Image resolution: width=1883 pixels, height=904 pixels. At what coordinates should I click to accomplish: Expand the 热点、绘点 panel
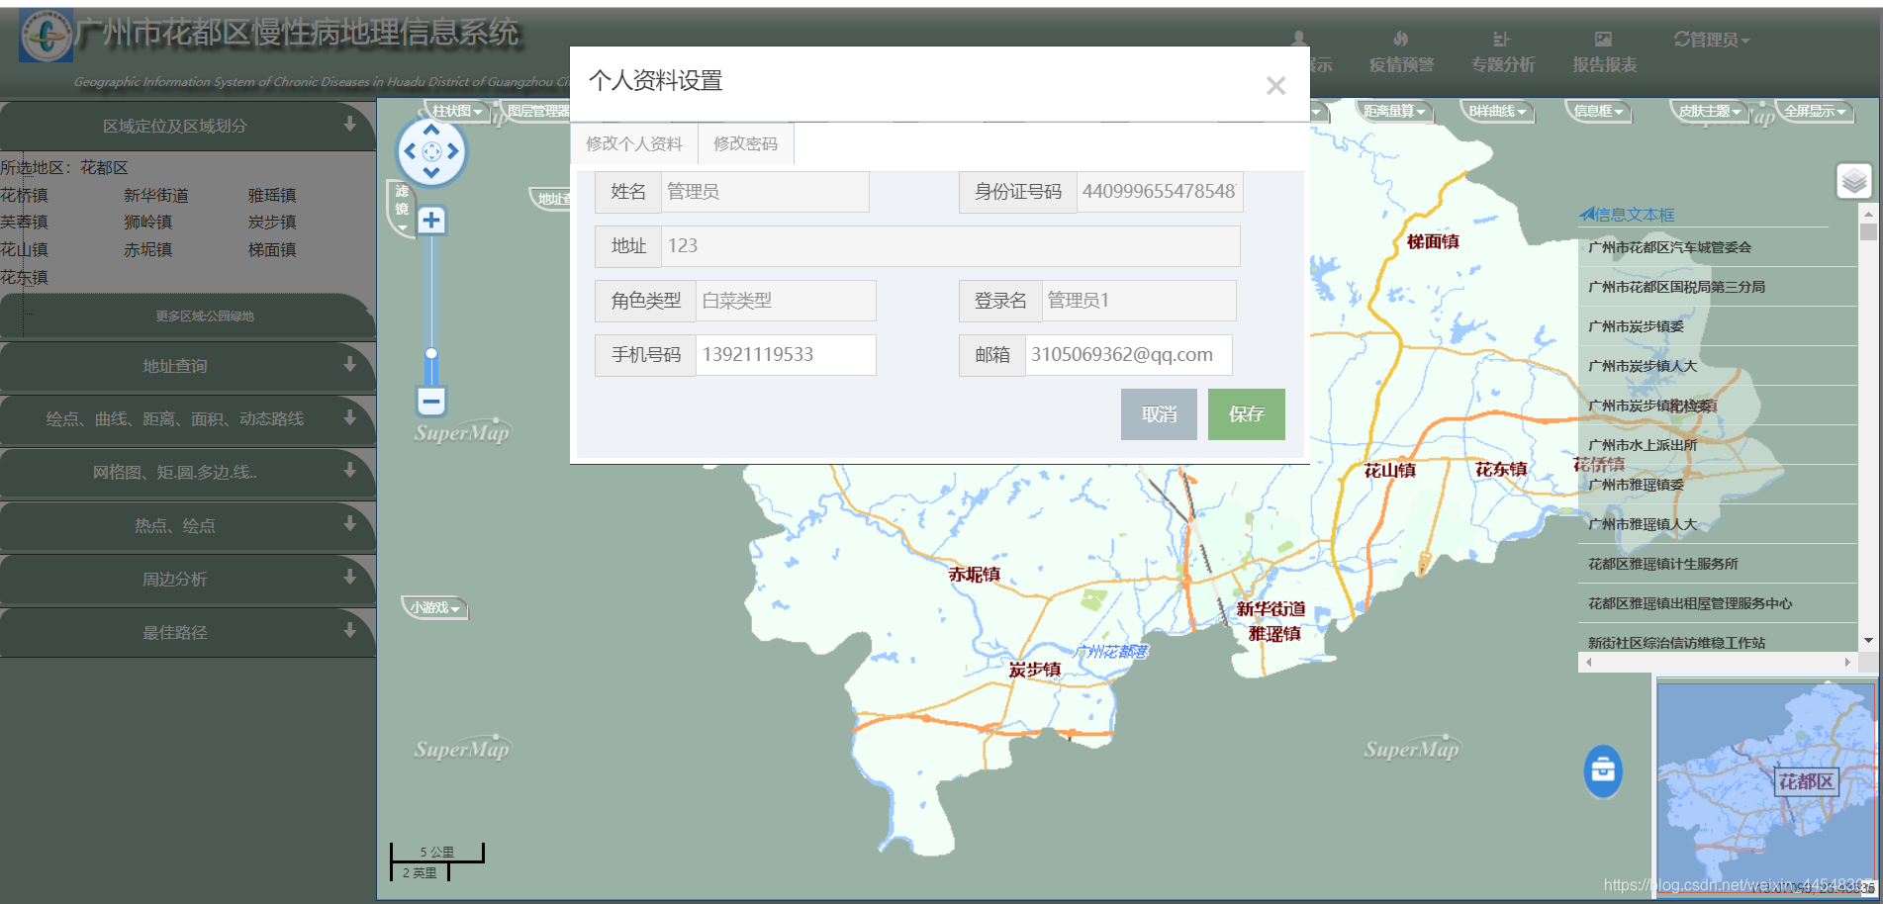coord(187,526)
